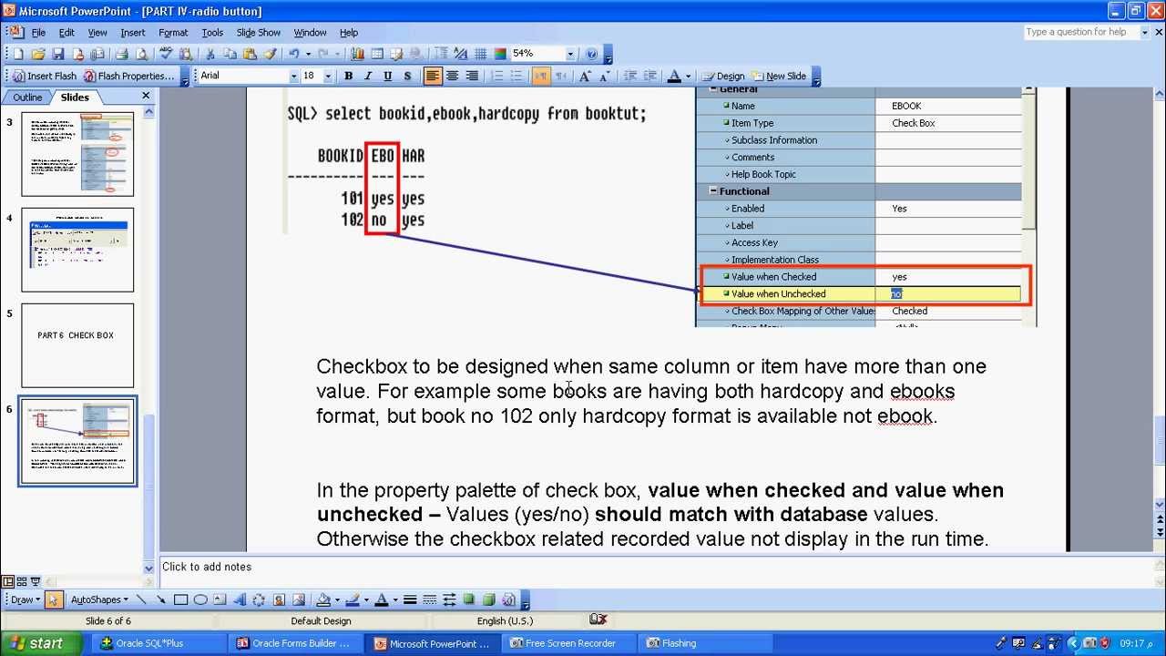This screenshot has height=656, width=1166.
Task: Toggle the Show/Hide Grid icon
Action: point(480,54)
